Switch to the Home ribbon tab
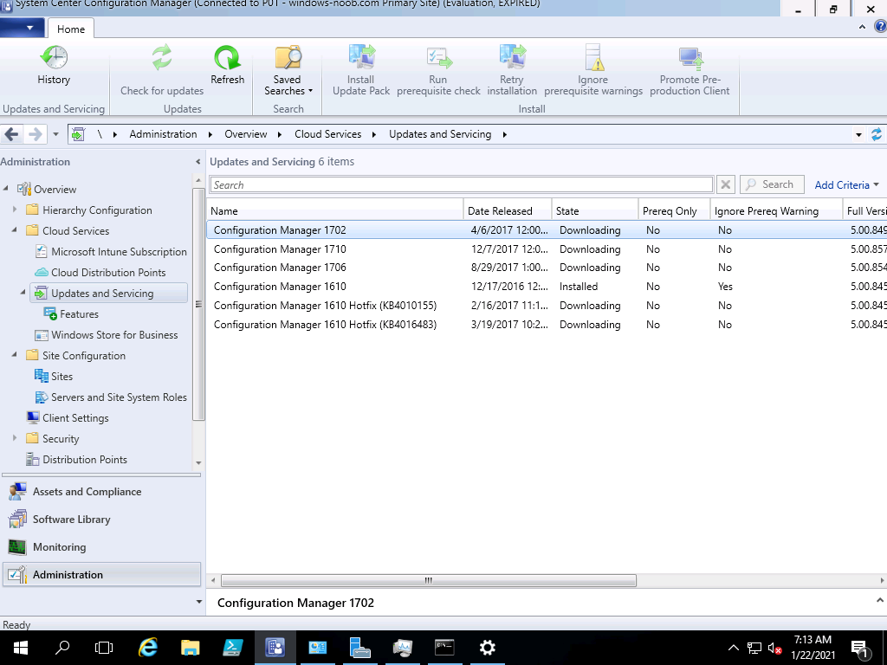The image size is (887, 665). [71, 29]
